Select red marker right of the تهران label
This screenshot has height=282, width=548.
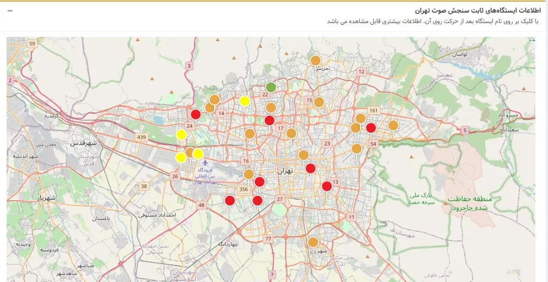310,169
